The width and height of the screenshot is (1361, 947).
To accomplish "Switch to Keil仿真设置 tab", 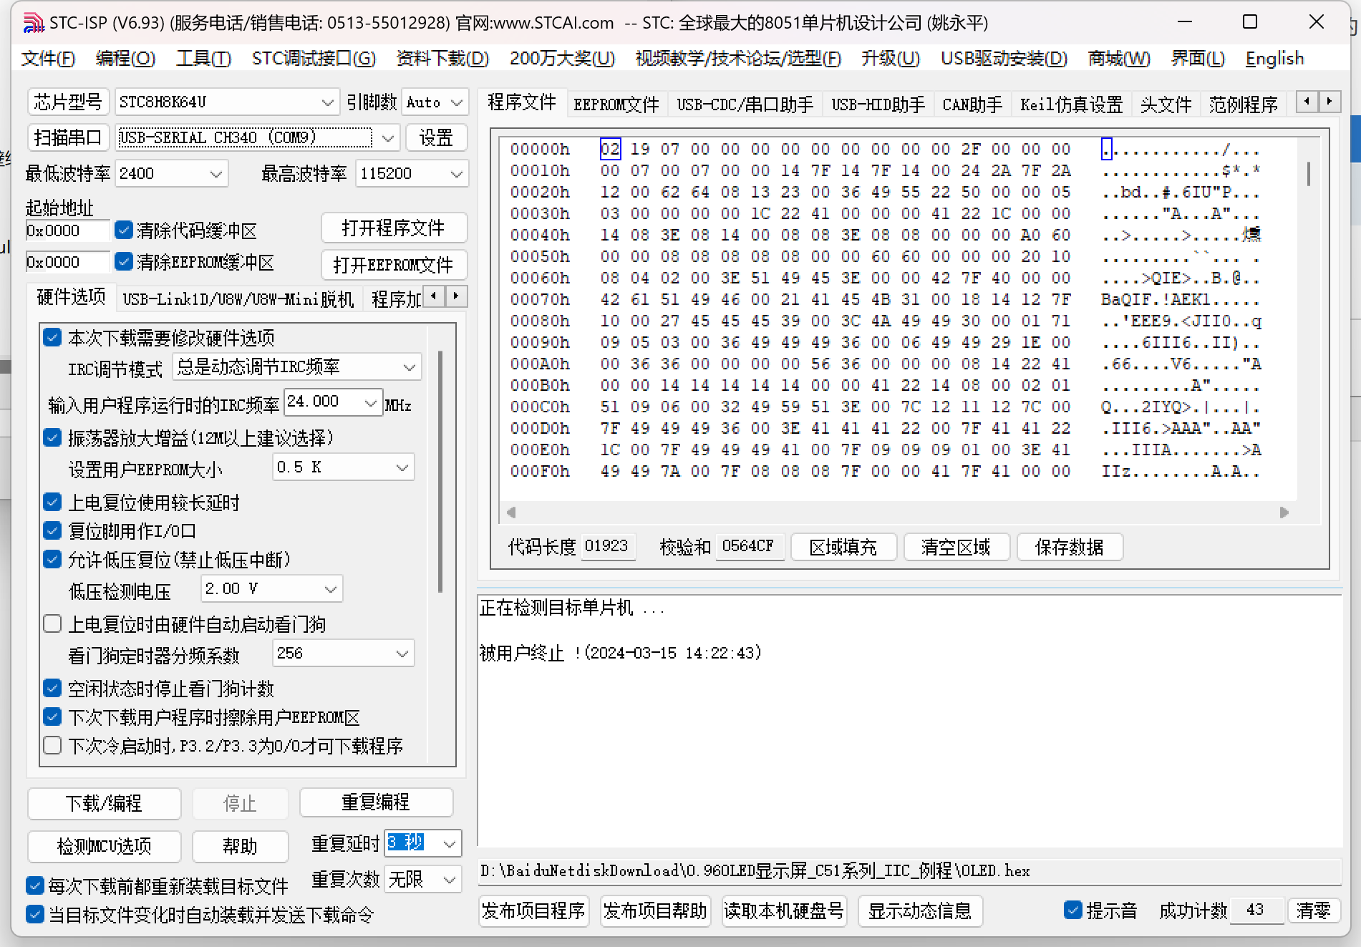I will pyautogui.click(x=1071, y=105).
